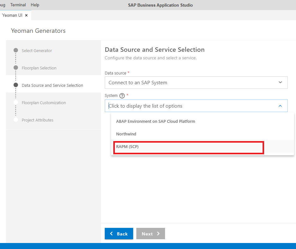
Task: Open the Connect to an SAP System combo box
Action: coord(196,82)
